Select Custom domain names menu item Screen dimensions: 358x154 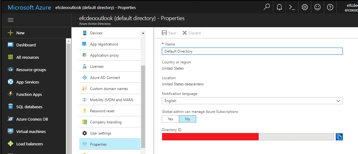[x=110, y=88]
